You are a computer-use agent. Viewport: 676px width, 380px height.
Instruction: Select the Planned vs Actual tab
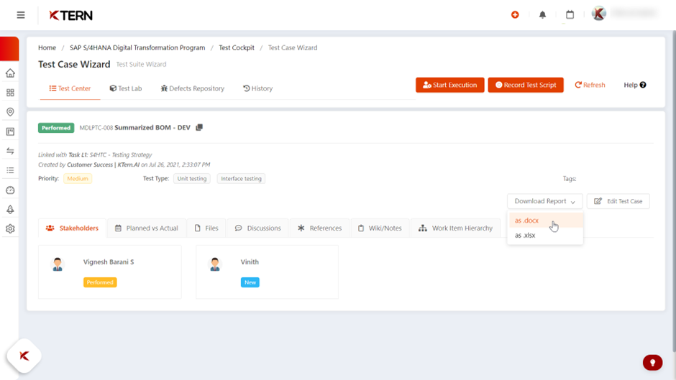tap(147, 228)
